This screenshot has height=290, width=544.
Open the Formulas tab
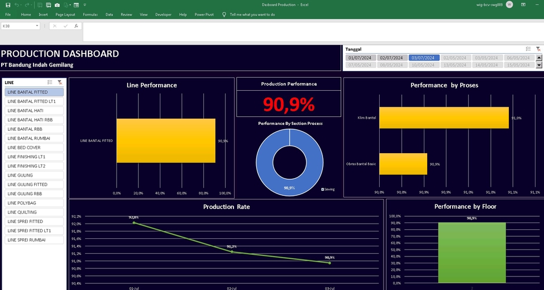pyautogui.click(x=90, y=15)
